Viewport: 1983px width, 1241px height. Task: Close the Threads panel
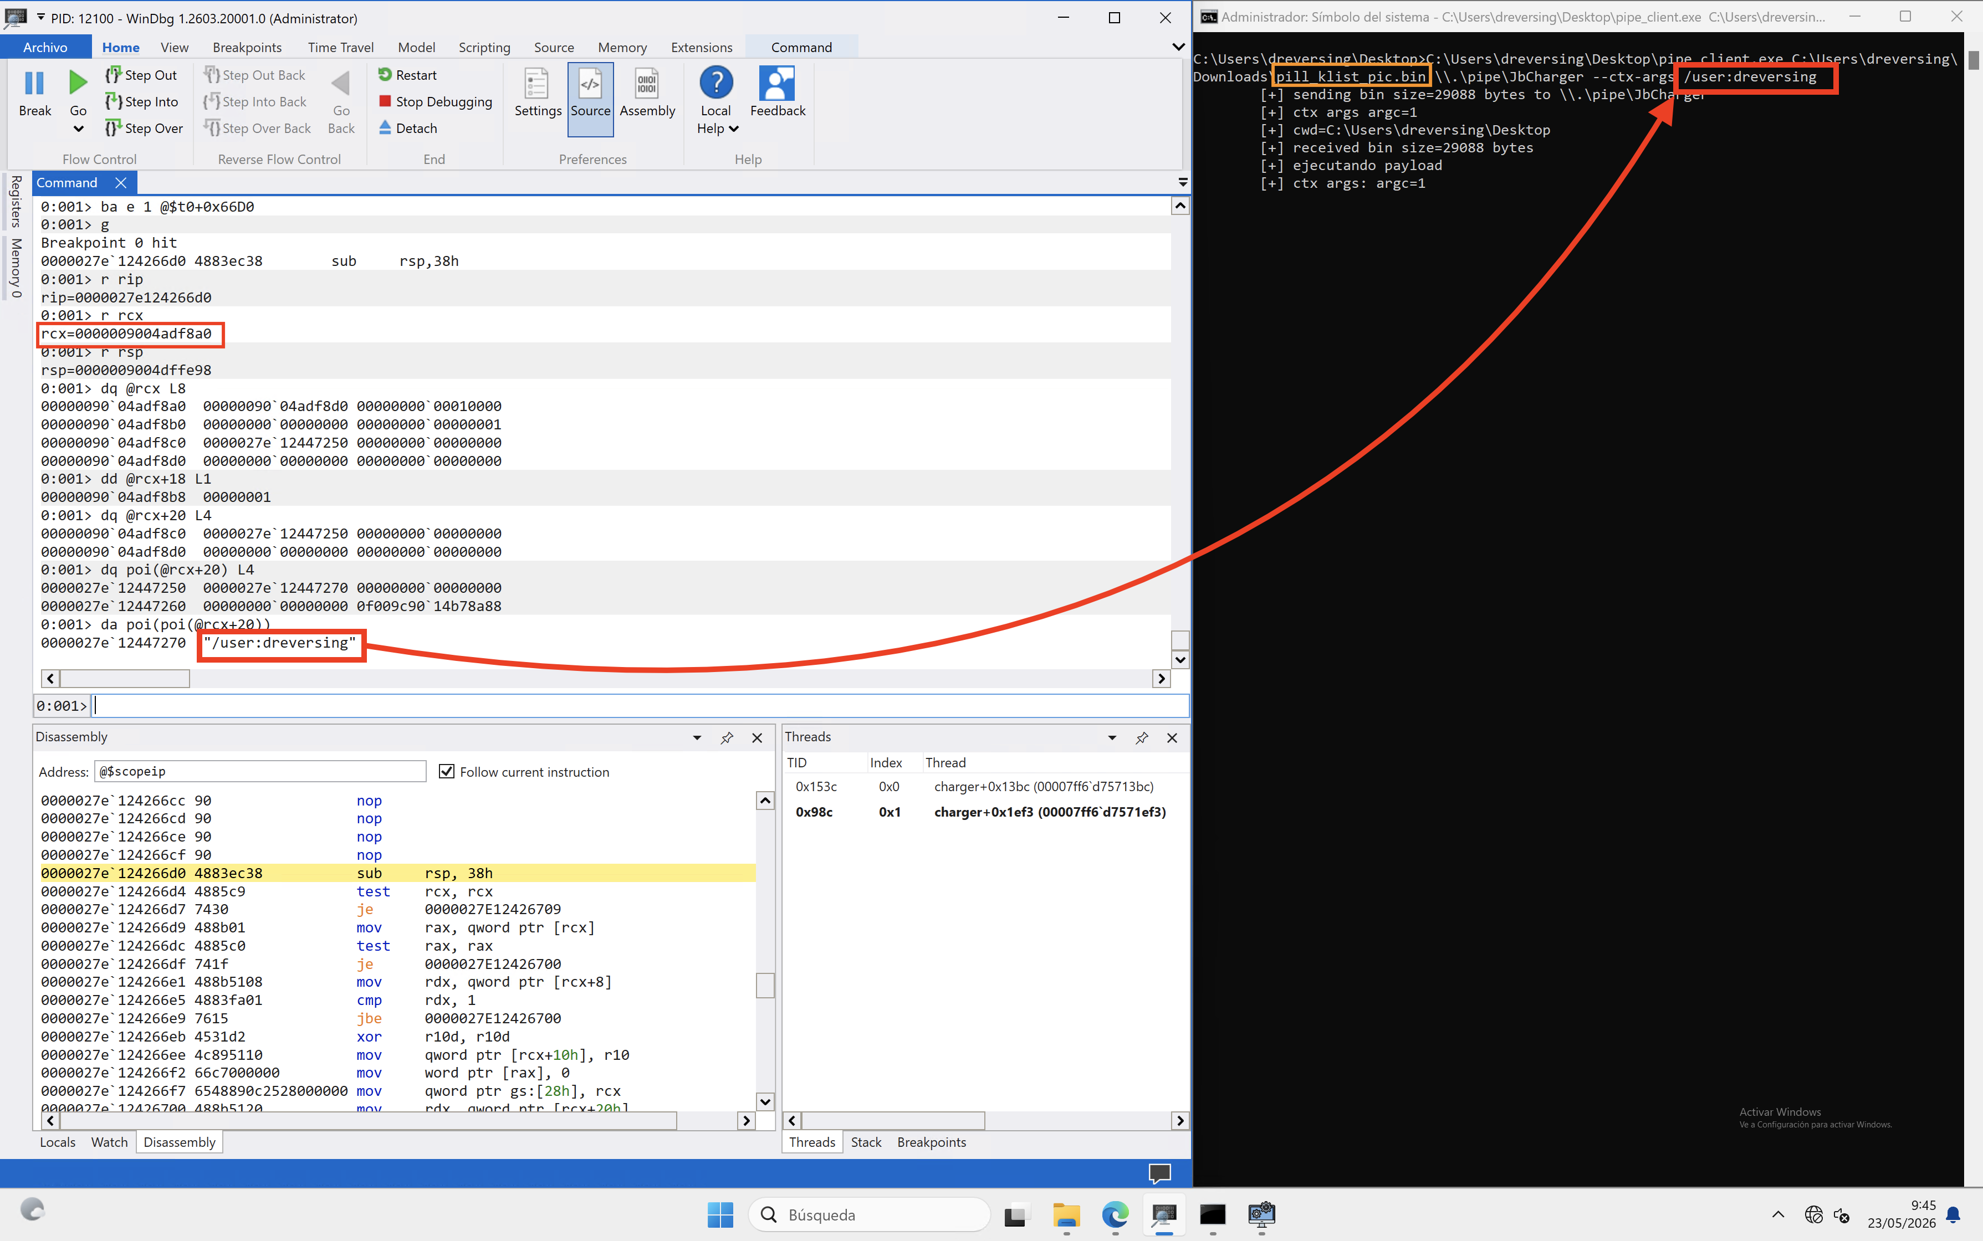(x=1172, y=737)
